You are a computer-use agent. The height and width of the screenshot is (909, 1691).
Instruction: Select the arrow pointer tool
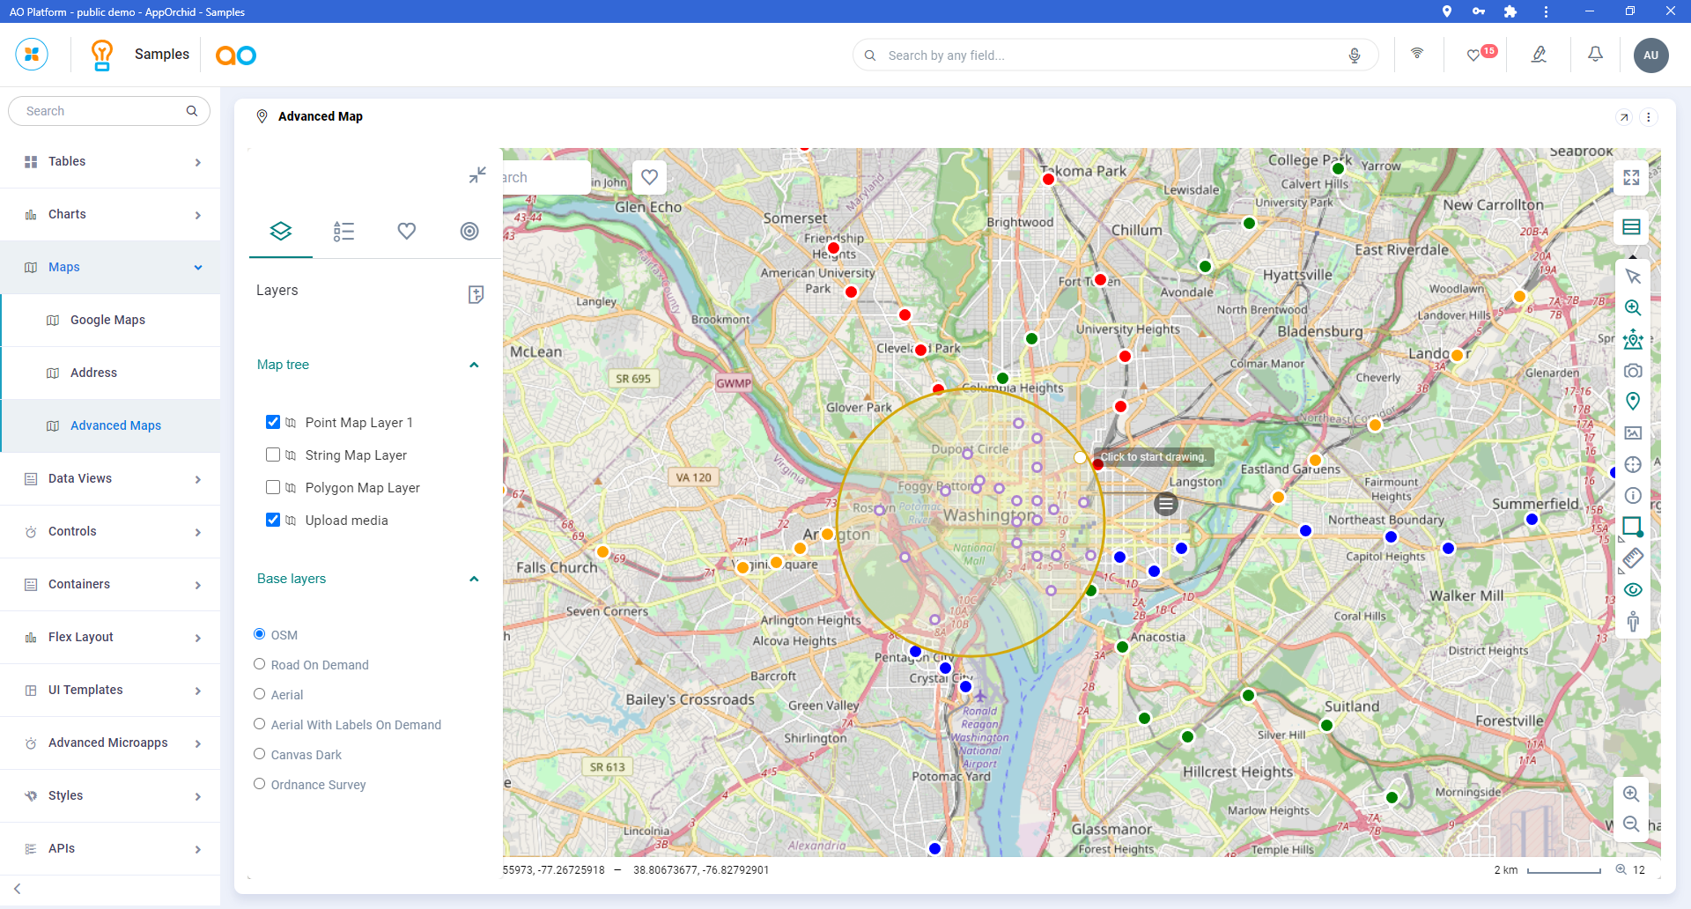click(1633, 277)
